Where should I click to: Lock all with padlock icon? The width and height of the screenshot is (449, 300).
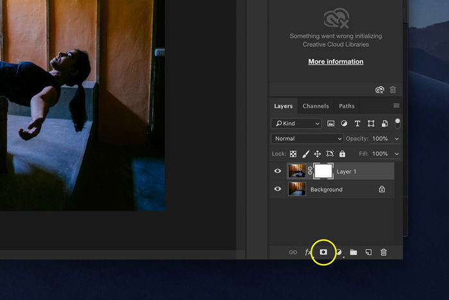(x=342, y=154)
